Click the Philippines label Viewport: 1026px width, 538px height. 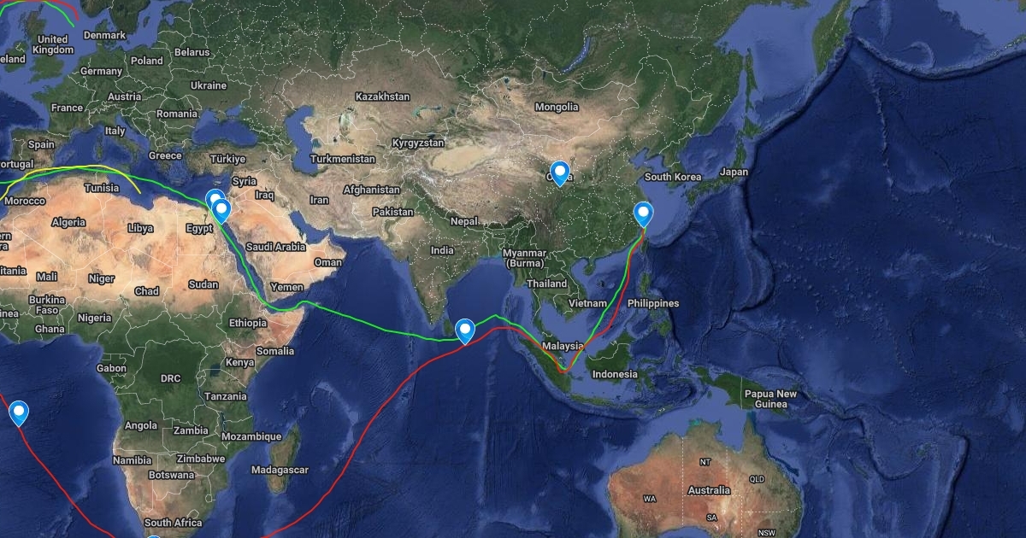pos(653,303)
